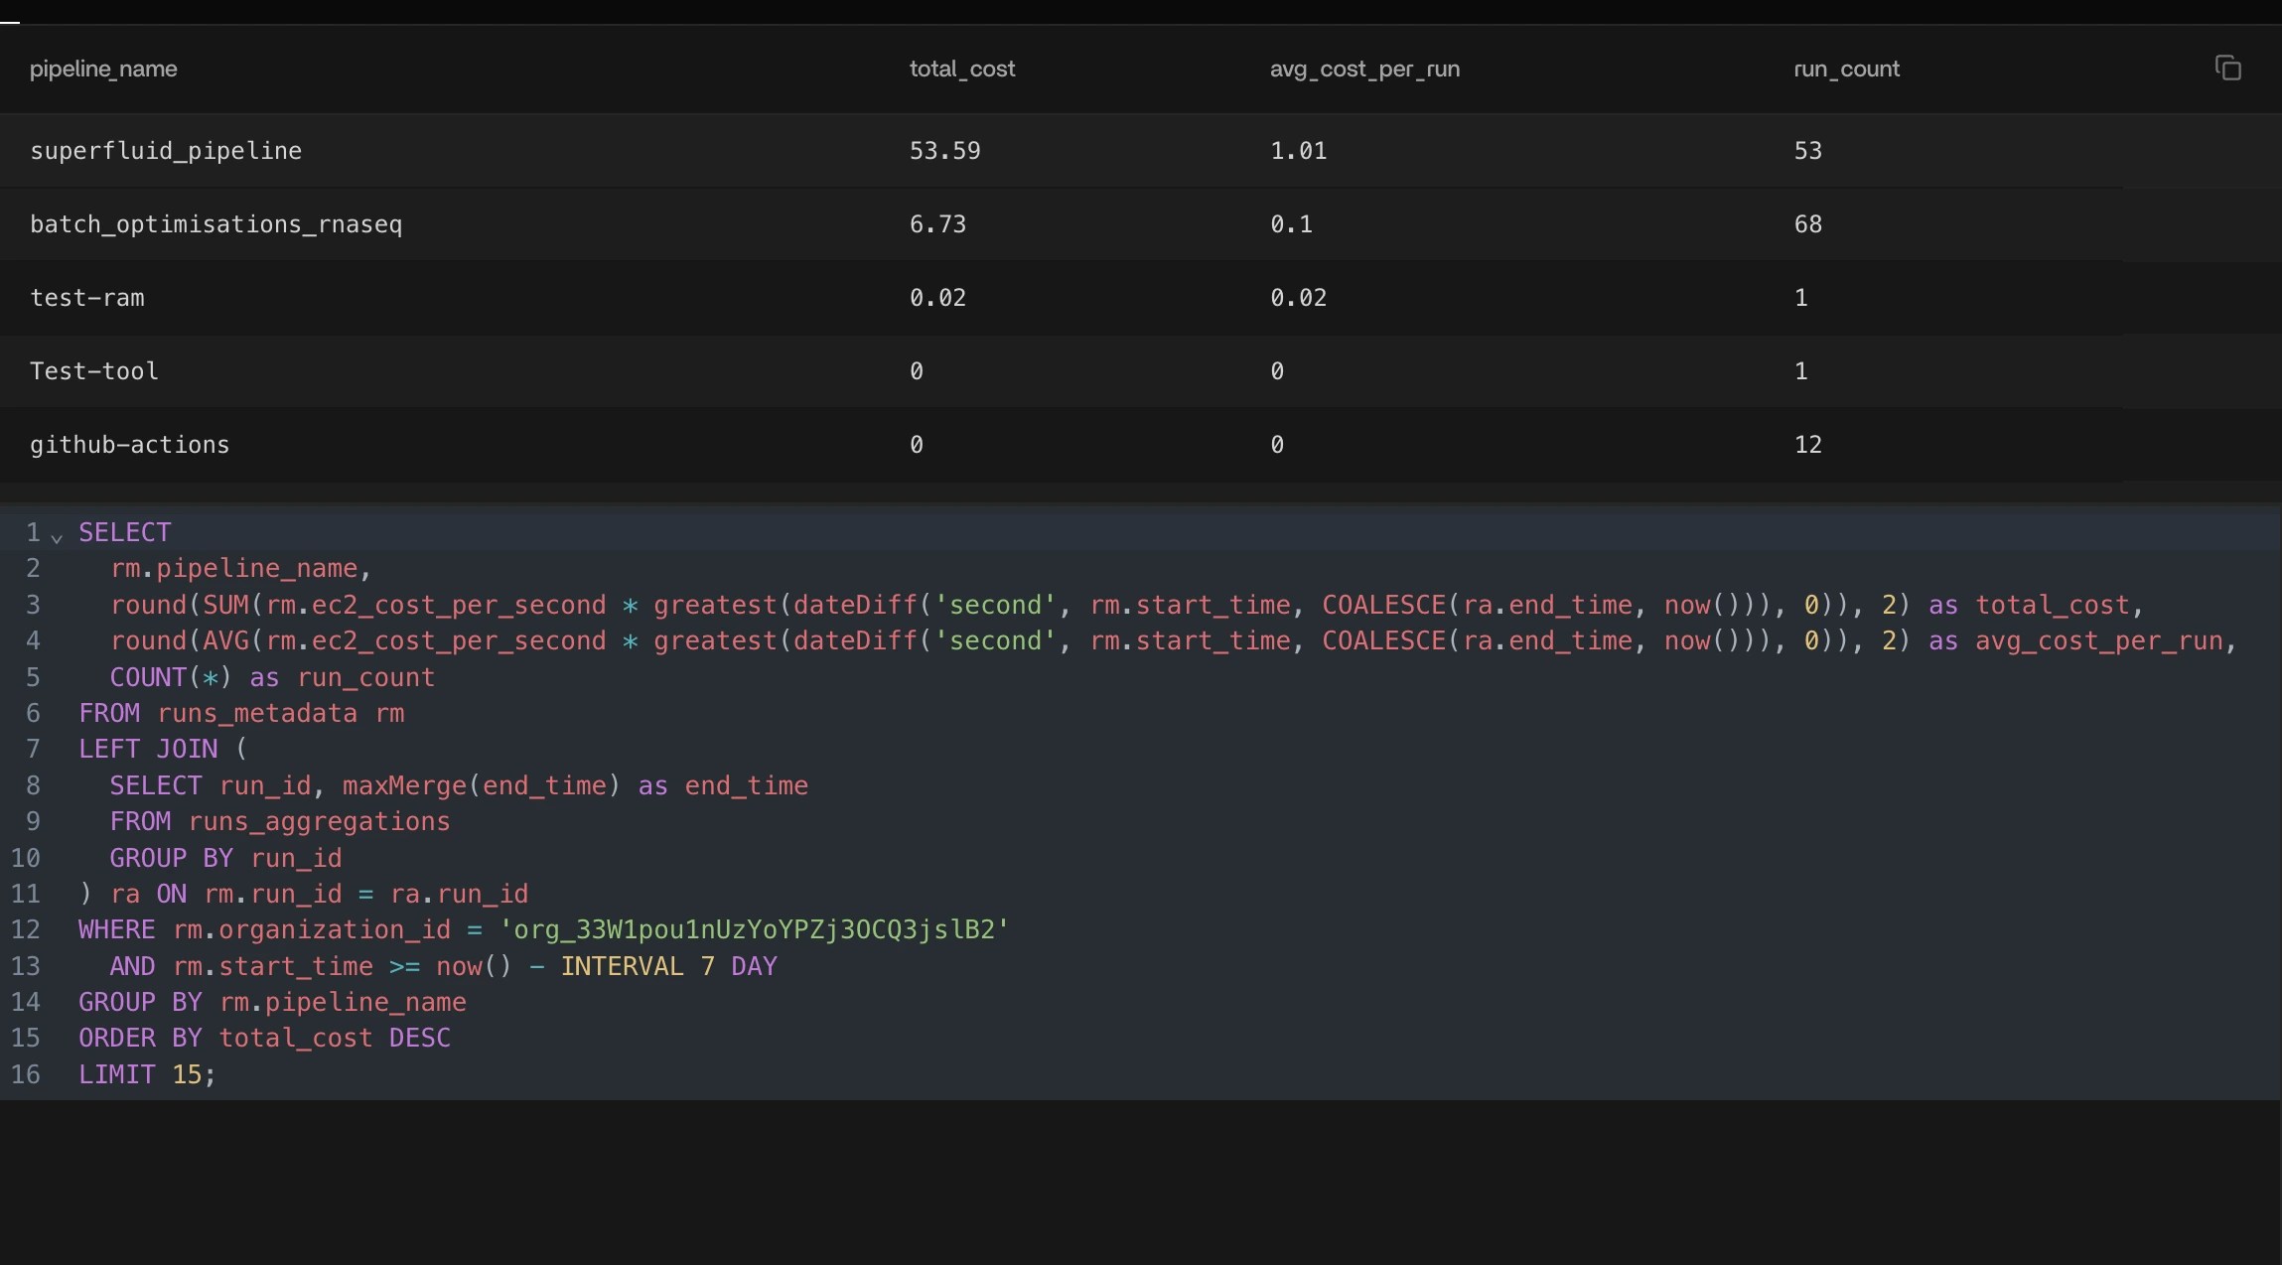Click ORDER BY total_cost DESC line
The width and height of the screenshot is (2282, 1265).
click(x=264, y=1038)
